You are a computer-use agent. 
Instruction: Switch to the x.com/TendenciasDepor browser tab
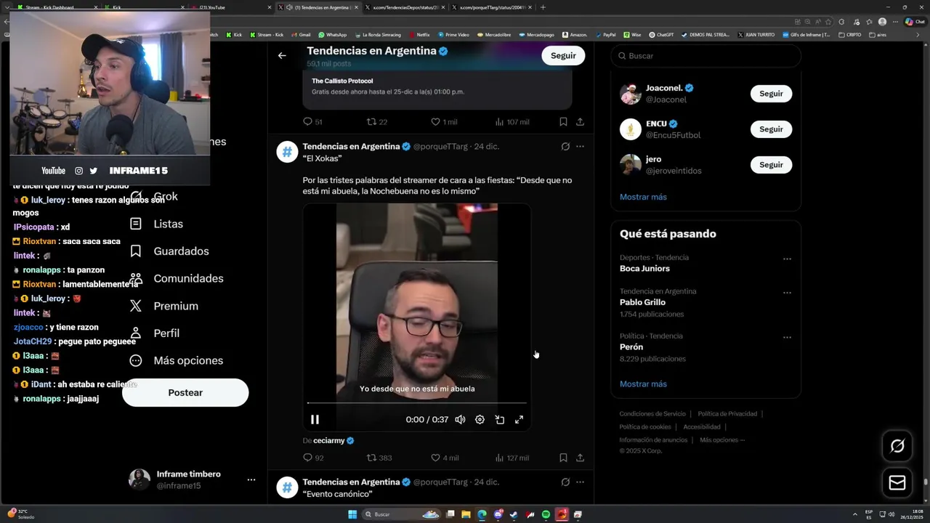coord(404,7)
